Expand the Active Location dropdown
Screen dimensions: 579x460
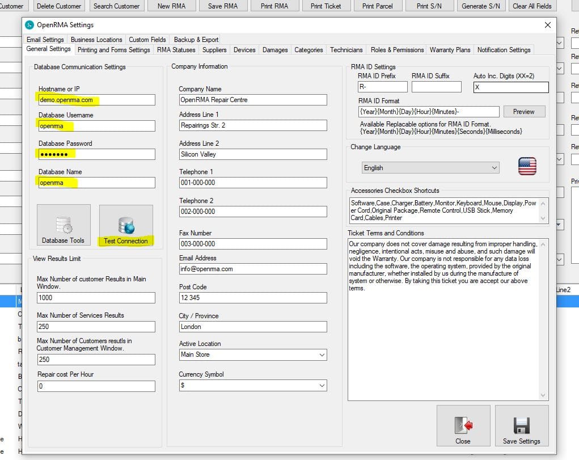[x=252, y=355]
